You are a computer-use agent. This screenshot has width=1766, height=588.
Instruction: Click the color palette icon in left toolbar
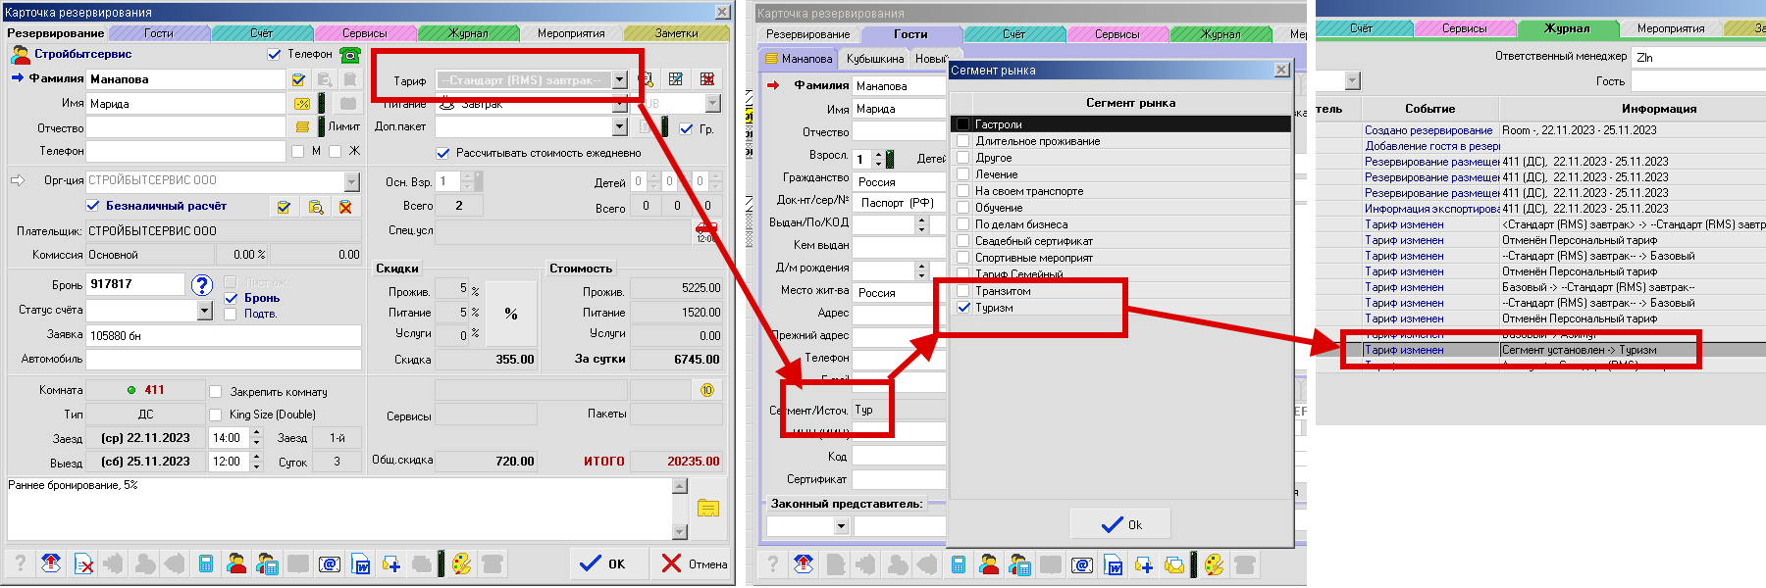click(x=461, y=563)
